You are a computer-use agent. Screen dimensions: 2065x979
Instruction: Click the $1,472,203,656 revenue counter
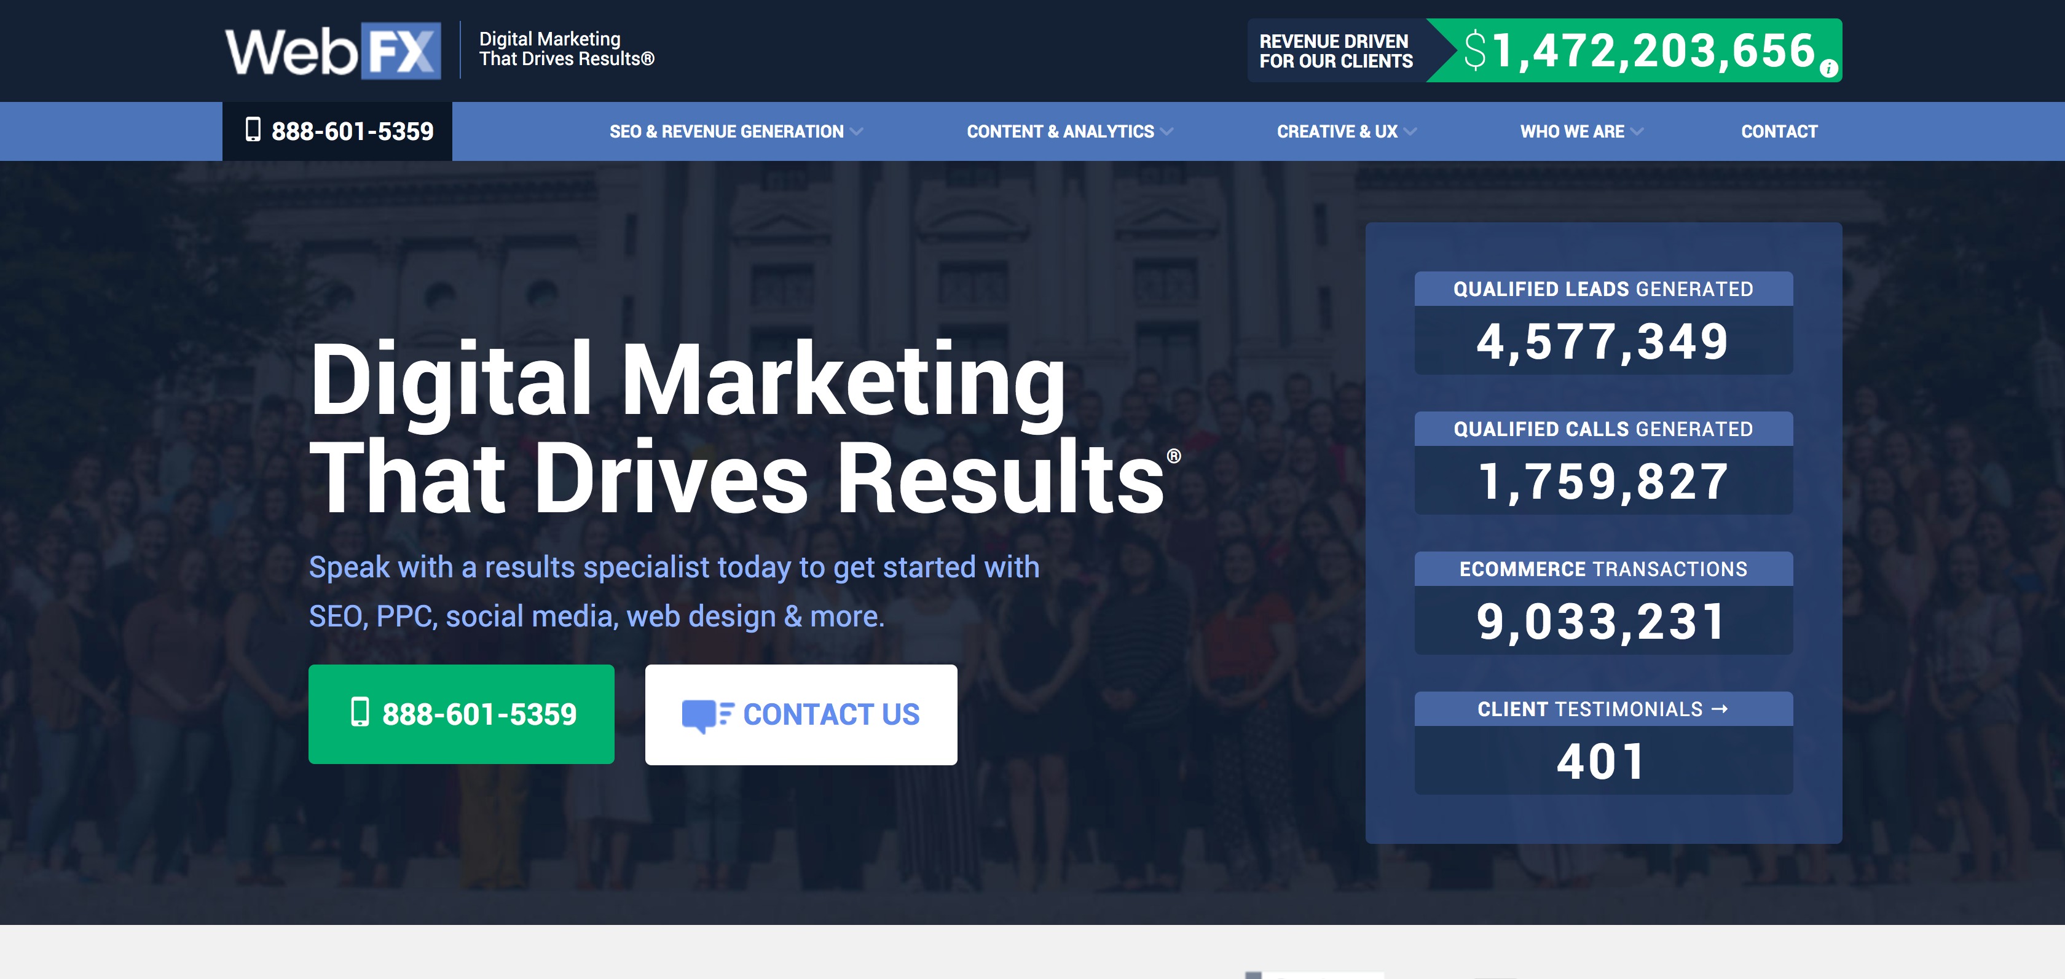[1638, 50]
